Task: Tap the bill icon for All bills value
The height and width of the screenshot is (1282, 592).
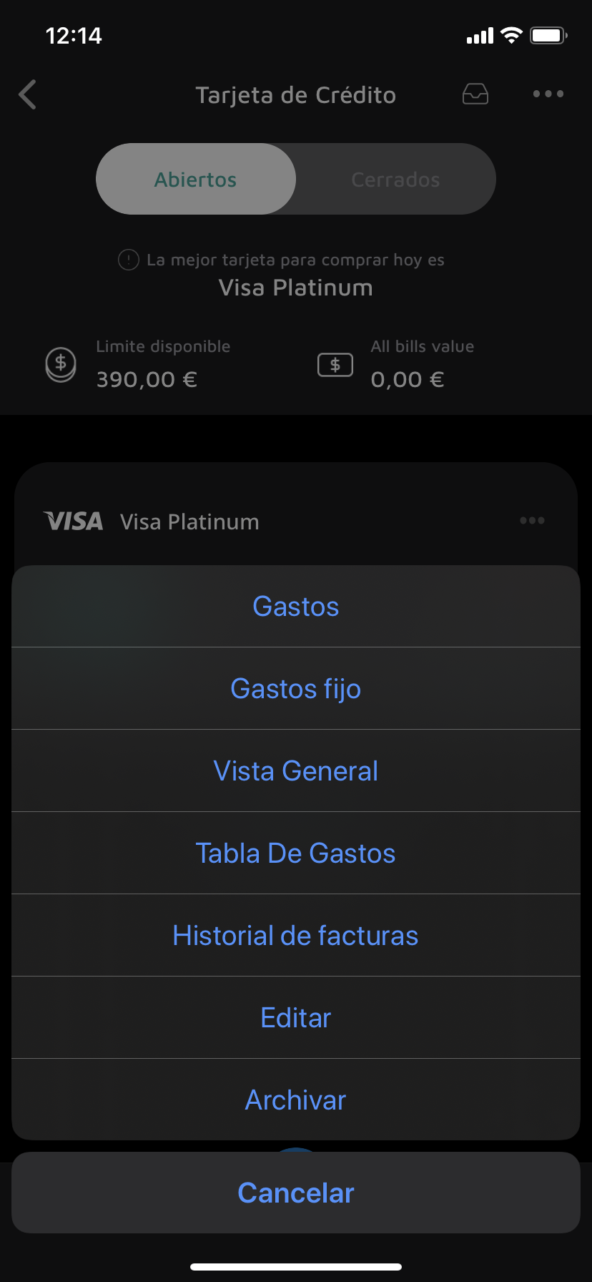Action: tap(335, 365)
